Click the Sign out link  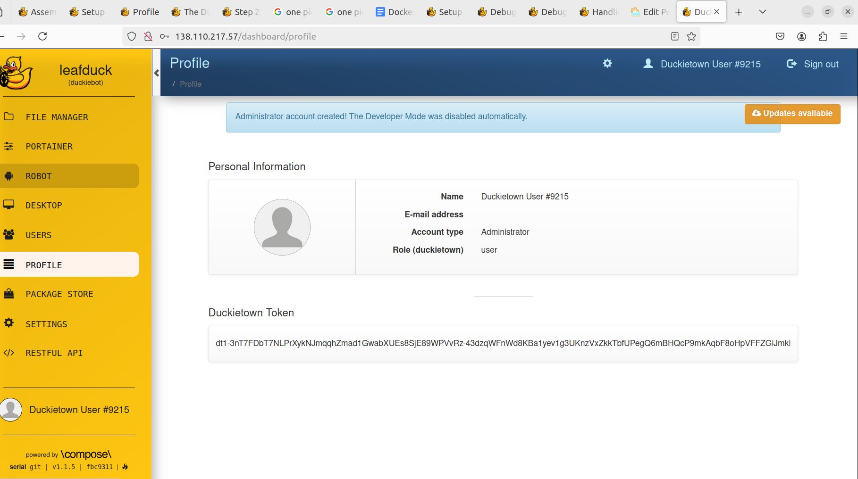(x=821, y=64)
